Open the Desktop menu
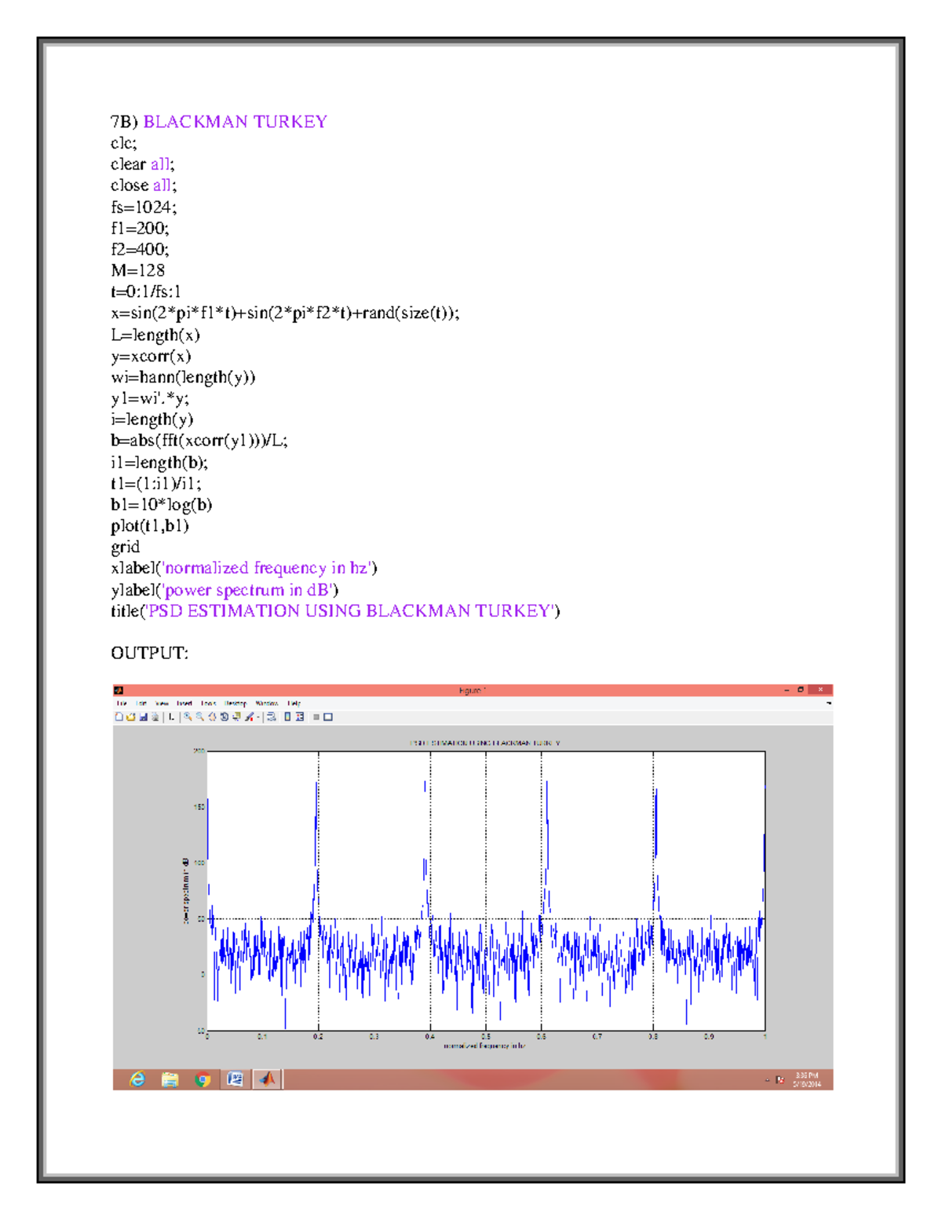 (x=235, y=703)
